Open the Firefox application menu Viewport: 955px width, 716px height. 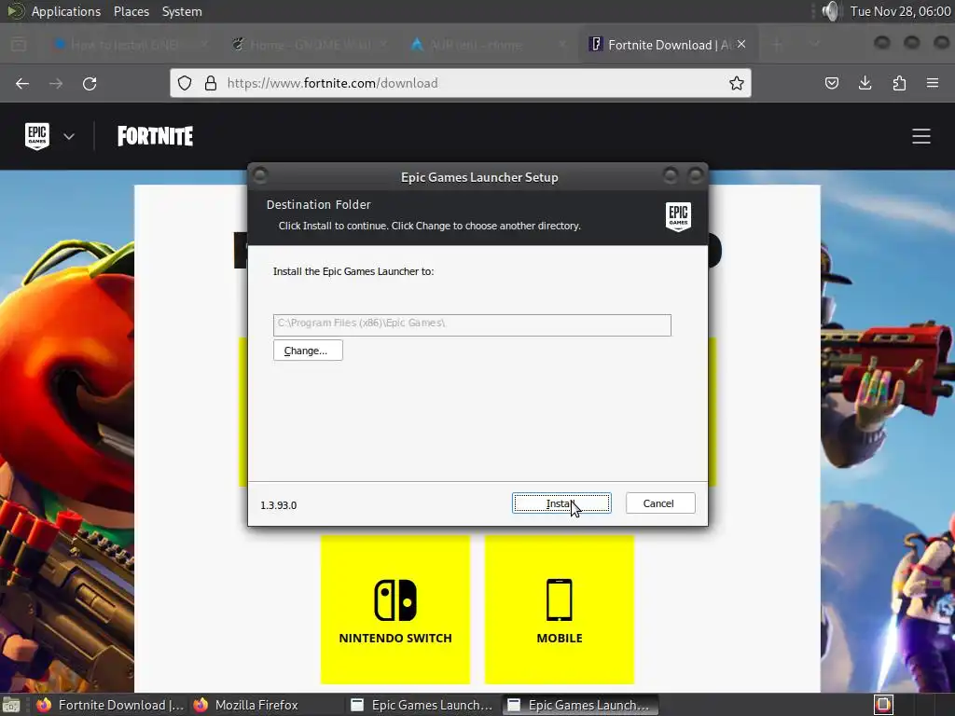(x=933, y=83)
